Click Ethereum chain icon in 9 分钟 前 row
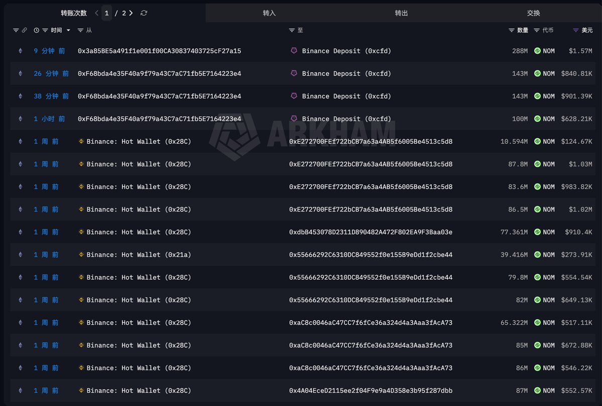Screen dimensions: 602x406 21,51
